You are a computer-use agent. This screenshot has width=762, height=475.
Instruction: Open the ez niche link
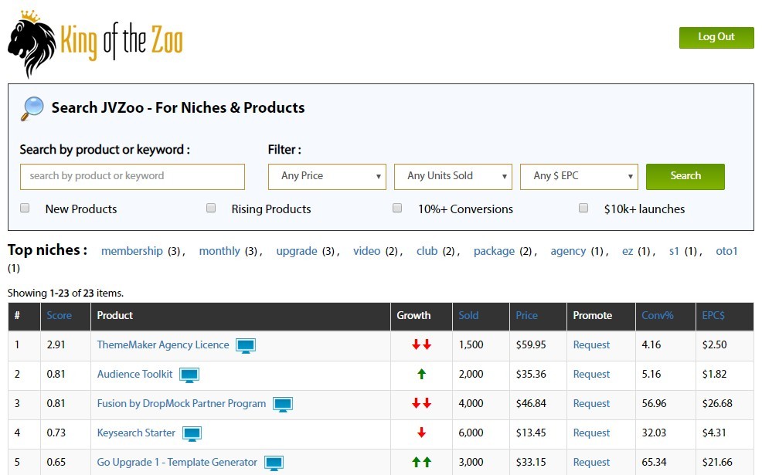628,251
